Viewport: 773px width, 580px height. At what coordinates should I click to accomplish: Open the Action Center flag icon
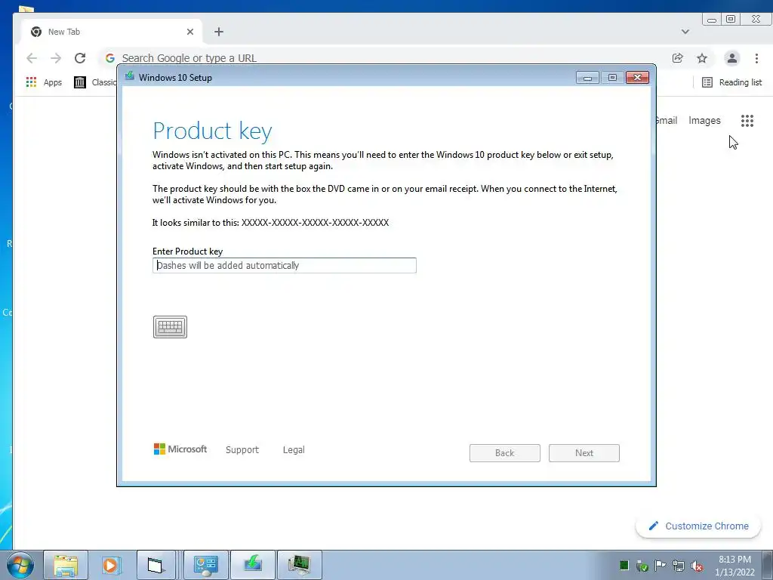(x=660, y=565)
